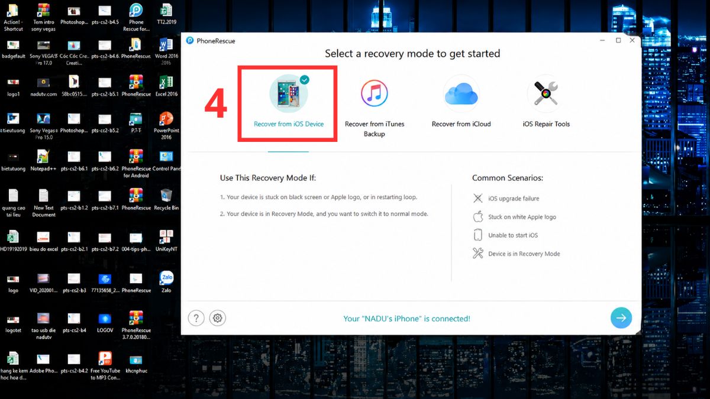Click the Recover from iTunes Backup label
The width and height of the screenshot is (710, 399).
[375, 129]
